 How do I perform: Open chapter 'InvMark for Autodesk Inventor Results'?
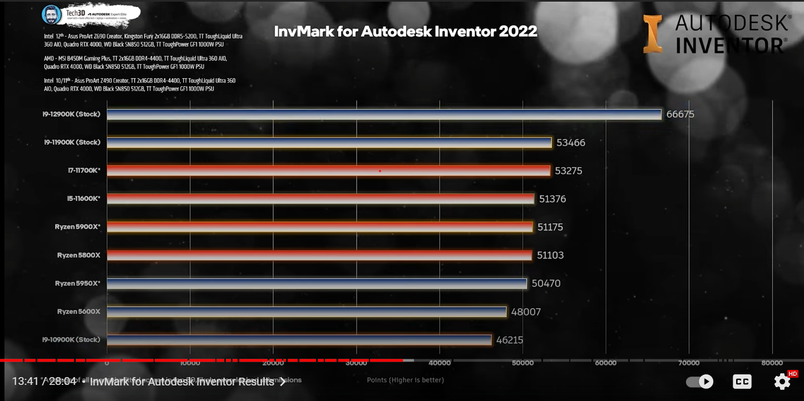[x=188, y=382]
